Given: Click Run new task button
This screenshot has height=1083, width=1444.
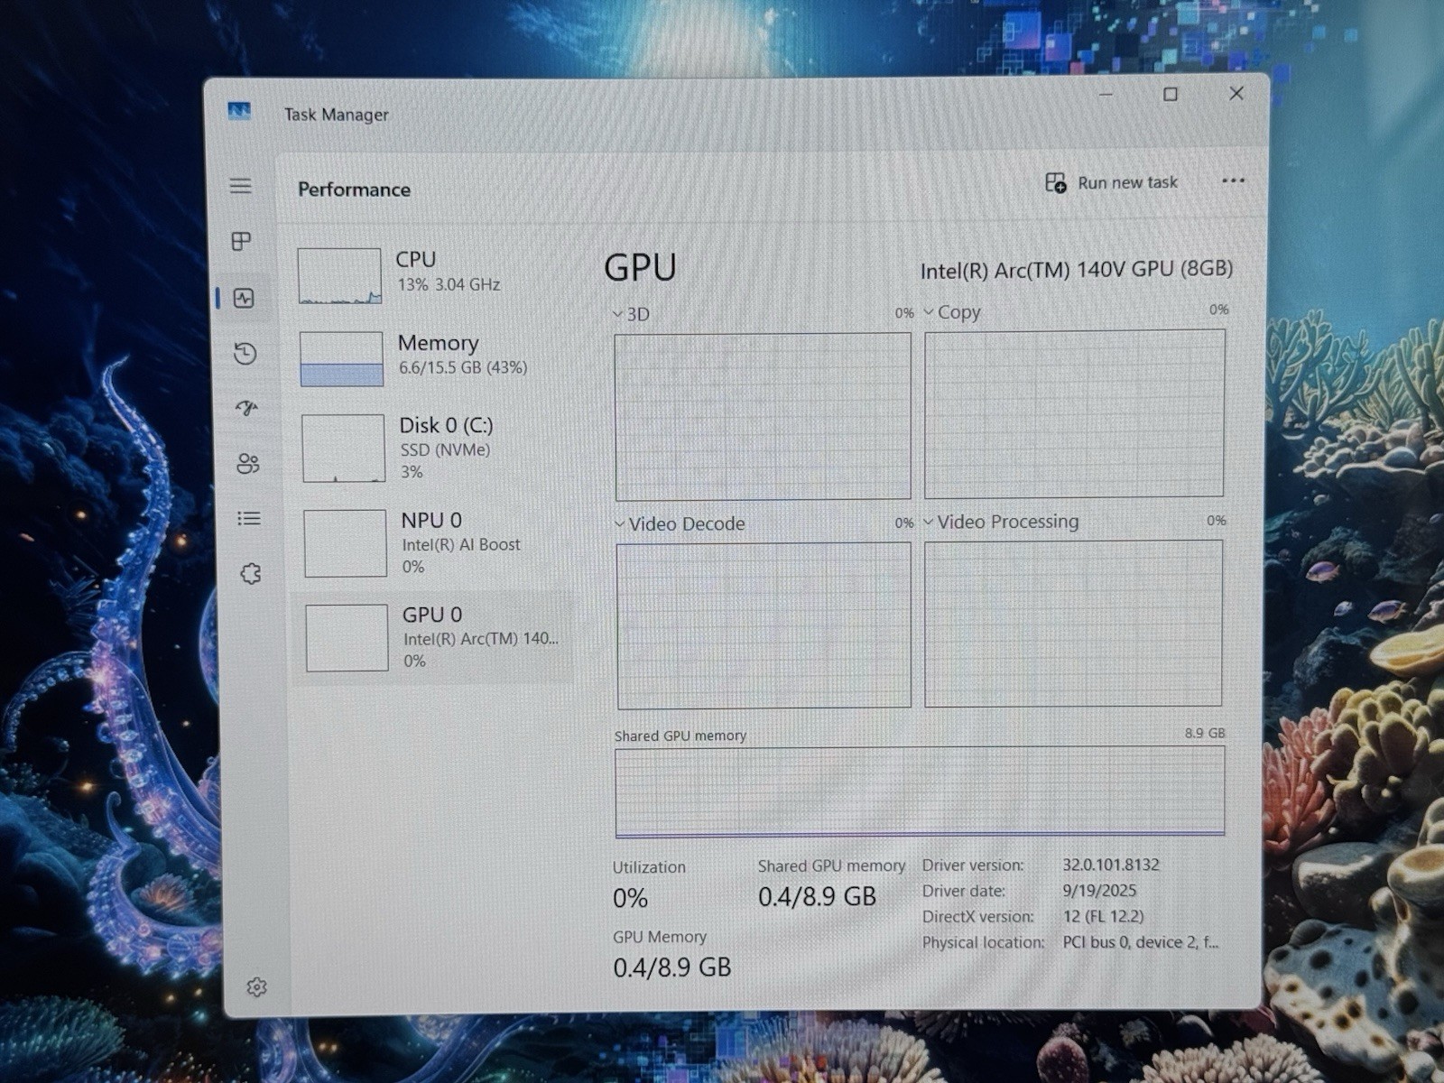Looking at the screenshot, I should click(x=1111, y=183).
